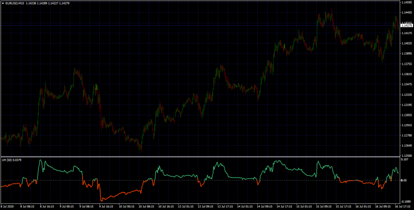Click price level 1.13755 on the scale
Screen dimensions: 414x210
407,64
